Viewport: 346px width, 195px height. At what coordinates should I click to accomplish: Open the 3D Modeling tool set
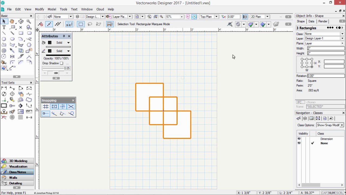click(x=17, y=161)
